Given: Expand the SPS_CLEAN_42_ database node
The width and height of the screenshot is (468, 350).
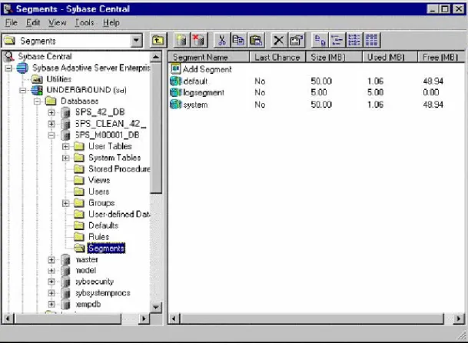Looking at the screenshot, I should [x=51, y=124].
